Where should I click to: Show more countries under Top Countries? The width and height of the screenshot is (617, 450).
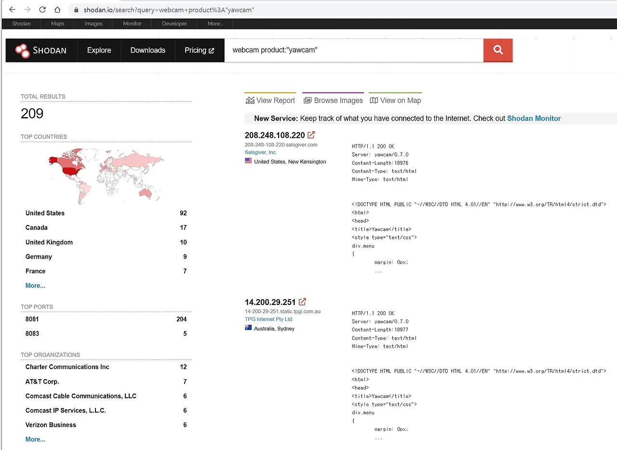coord(35,286)
